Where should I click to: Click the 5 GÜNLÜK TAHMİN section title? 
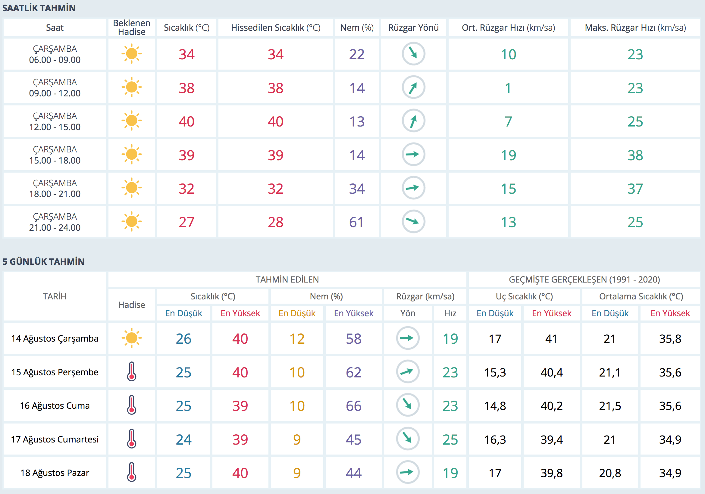(43, 261)
